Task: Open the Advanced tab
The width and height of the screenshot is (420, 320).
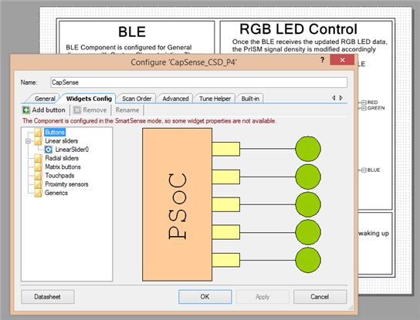Action: tap(175, 99)
